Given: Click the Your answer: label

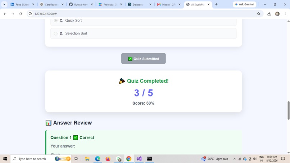Looking at the screenshot, I should tap(63, 146).
